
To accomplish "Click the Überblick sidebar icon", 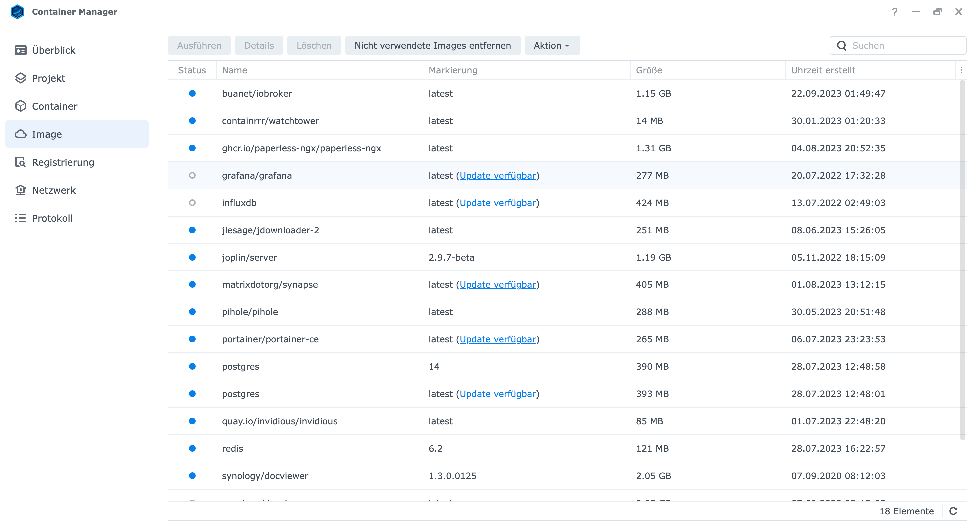I will tap(20, 50).
